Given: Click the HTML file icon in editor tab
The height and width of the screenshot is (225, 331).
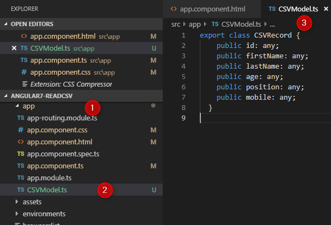Looking at the screenshot, I should 174,9.
